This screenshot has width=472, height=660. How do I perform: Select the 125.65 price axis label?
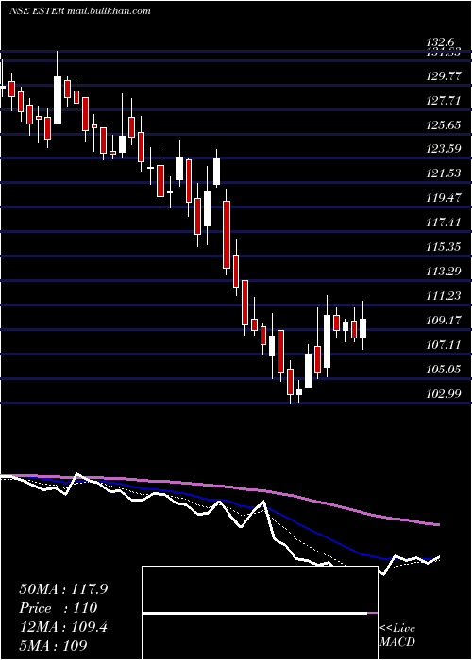click(x=444, y=125)
